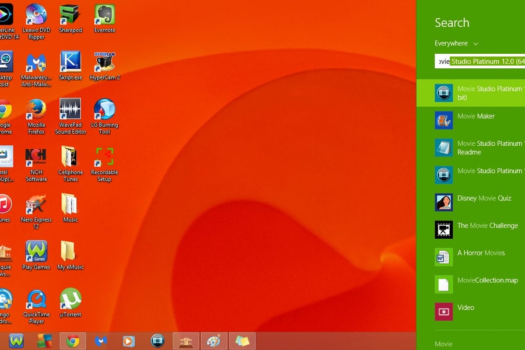This screenshot has height=350, width=525.
Task: Open the My eMusic folder
Action: [x=71, y=256]
